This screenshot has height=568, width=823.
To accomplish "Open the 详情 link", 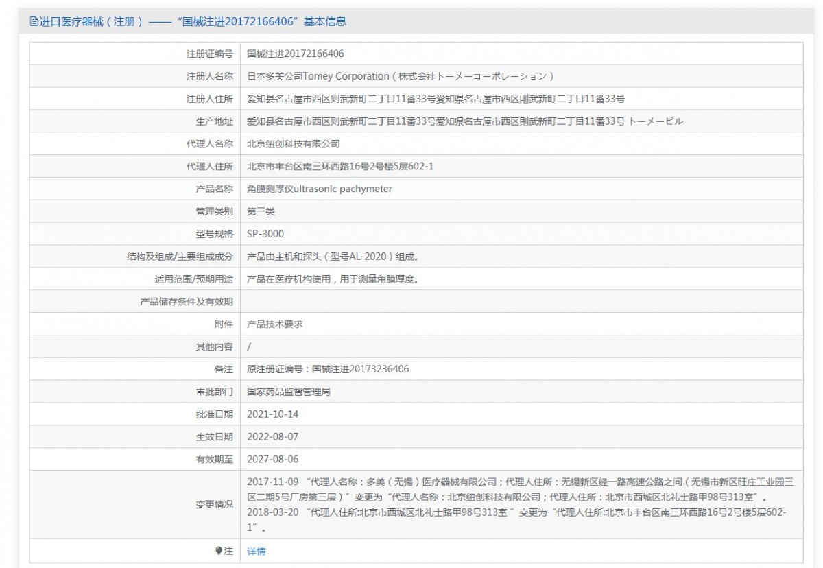I will (256, 551).
